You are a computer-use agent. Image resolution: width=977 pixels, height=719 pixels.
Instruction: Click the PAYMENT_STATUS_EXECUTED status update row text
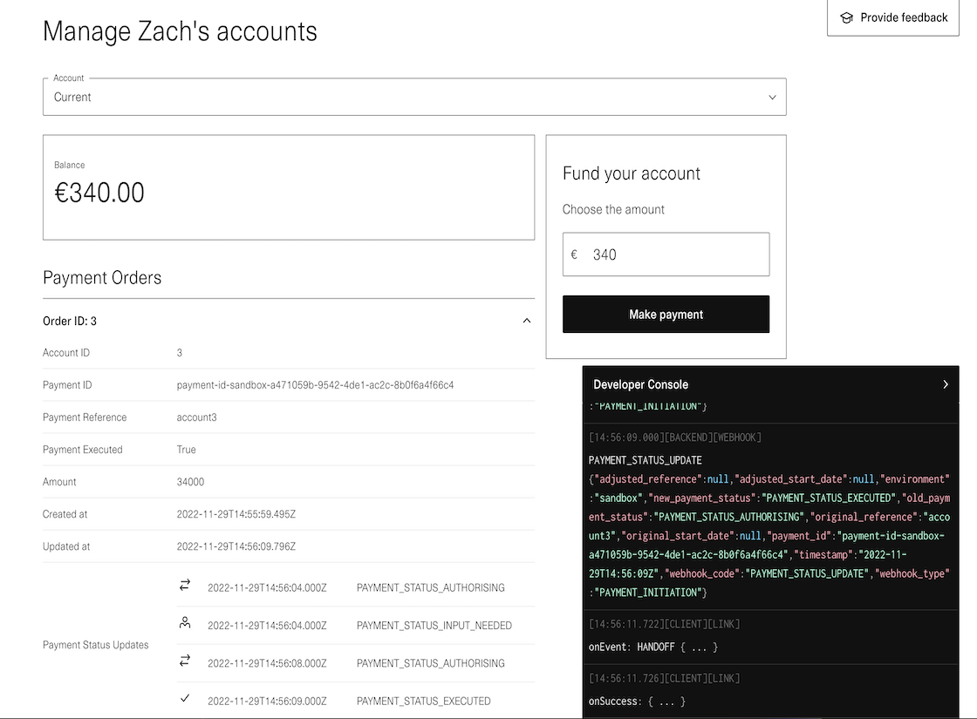click(x=423, y=701)
